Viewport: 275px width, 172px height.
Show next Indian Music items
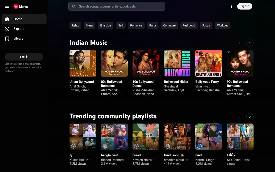tap(250, 43)
